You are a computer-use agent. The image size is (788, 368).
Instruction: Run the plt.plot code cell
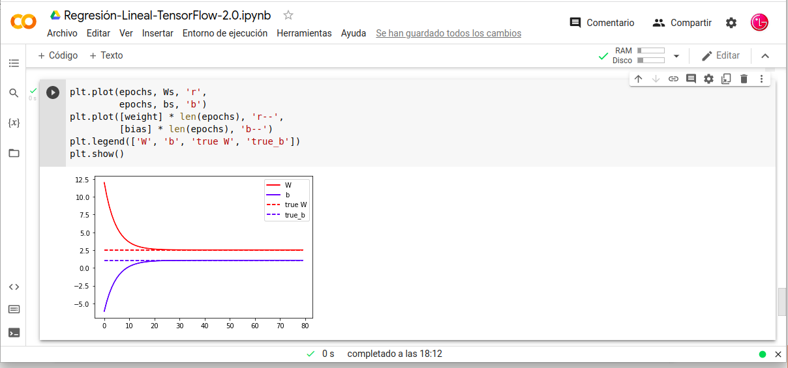(x=53, y=92)
